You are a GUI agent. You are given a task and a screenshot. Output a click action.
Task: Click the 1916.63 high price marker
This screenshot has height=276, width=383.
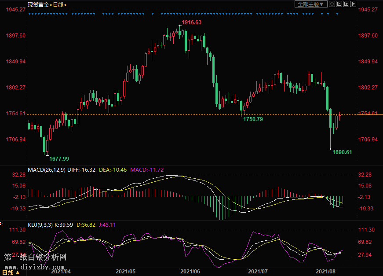(x=191, y=22)
